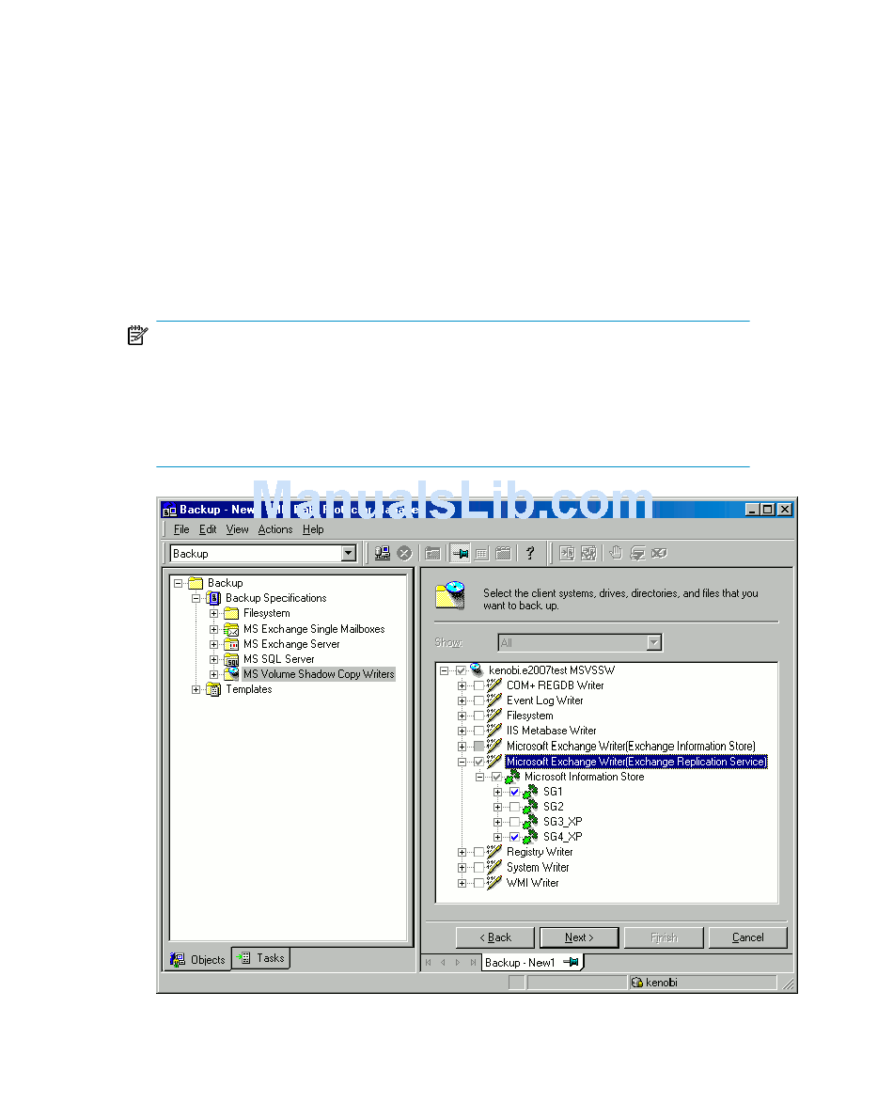Click the pushpin icon in the toolbar
The height and width of the screenshot is (1102, 893).
coord(460,554)
